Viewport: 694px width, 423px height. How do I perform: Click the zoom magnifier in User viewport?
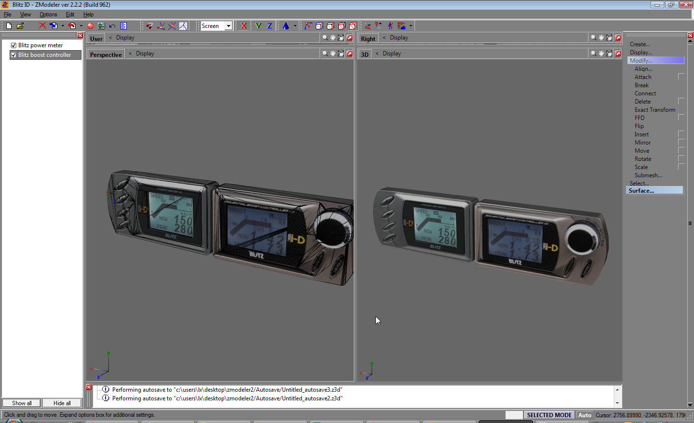tap(325, 38)
